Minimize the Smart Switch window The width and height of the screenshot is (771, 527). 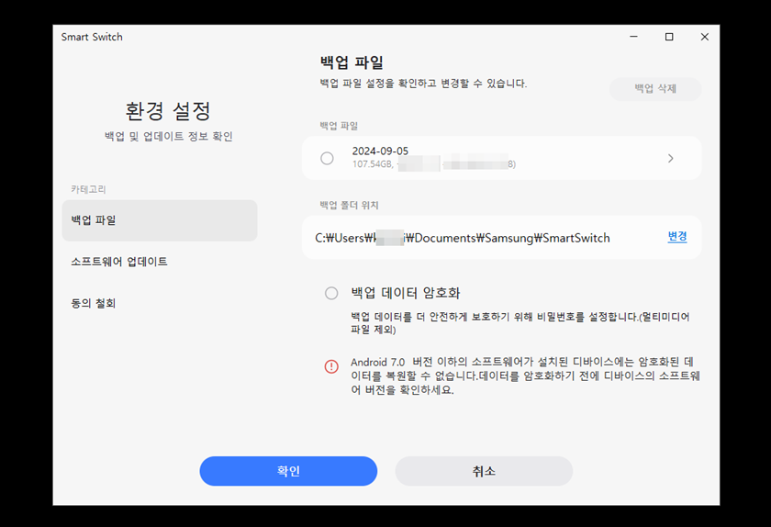click(634, 37)
